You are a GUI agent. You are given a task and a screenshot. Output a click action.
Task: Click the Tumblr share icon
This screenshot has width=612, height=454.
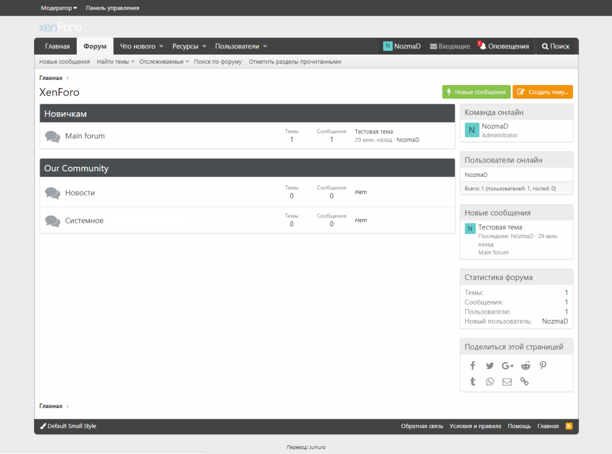pos(472,382)
